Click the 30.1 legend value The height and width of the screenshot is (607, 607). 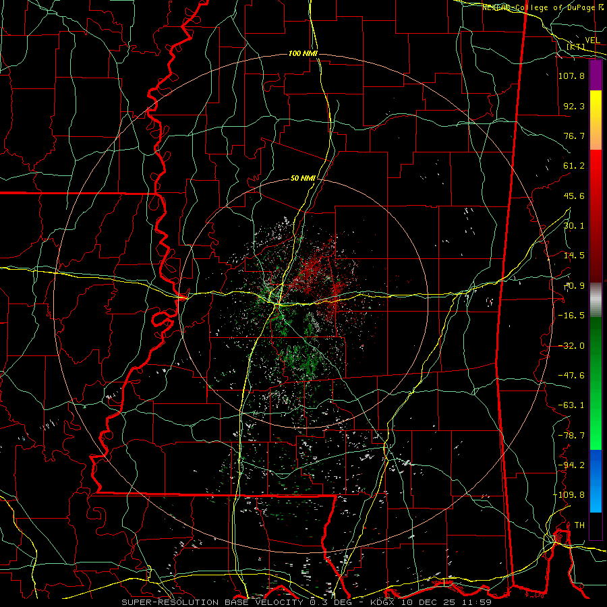(574, 226)
